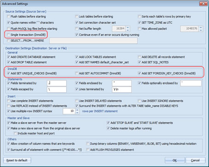Check Add DELETE all records statement

click(139, 57)
